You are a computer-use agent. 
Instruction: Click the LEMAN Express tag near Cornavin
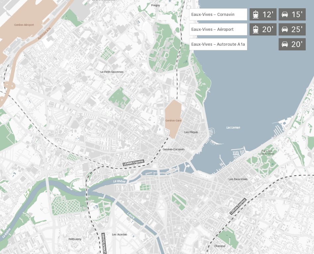point(133,163)
